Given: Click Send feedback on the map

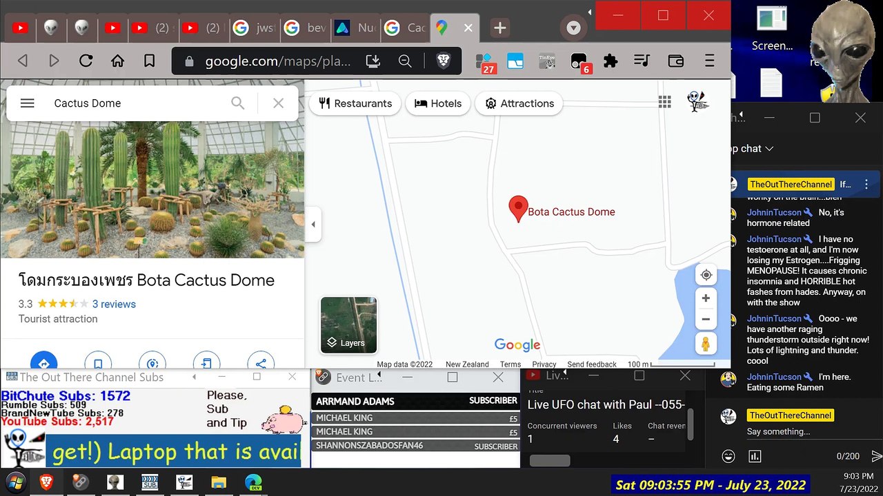Looking at the screenshot, I should click(592, 364).
